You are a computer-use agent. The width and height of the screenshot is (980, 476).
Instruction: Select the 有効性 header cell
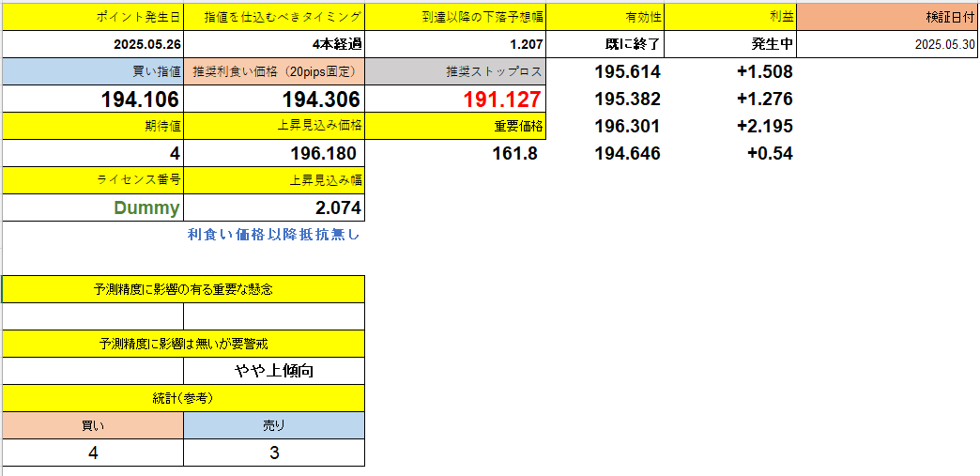click(605, 17)
